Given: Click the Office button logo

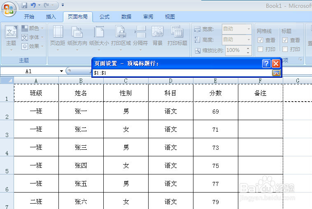Looking at the screenshot, I should 9,9.
